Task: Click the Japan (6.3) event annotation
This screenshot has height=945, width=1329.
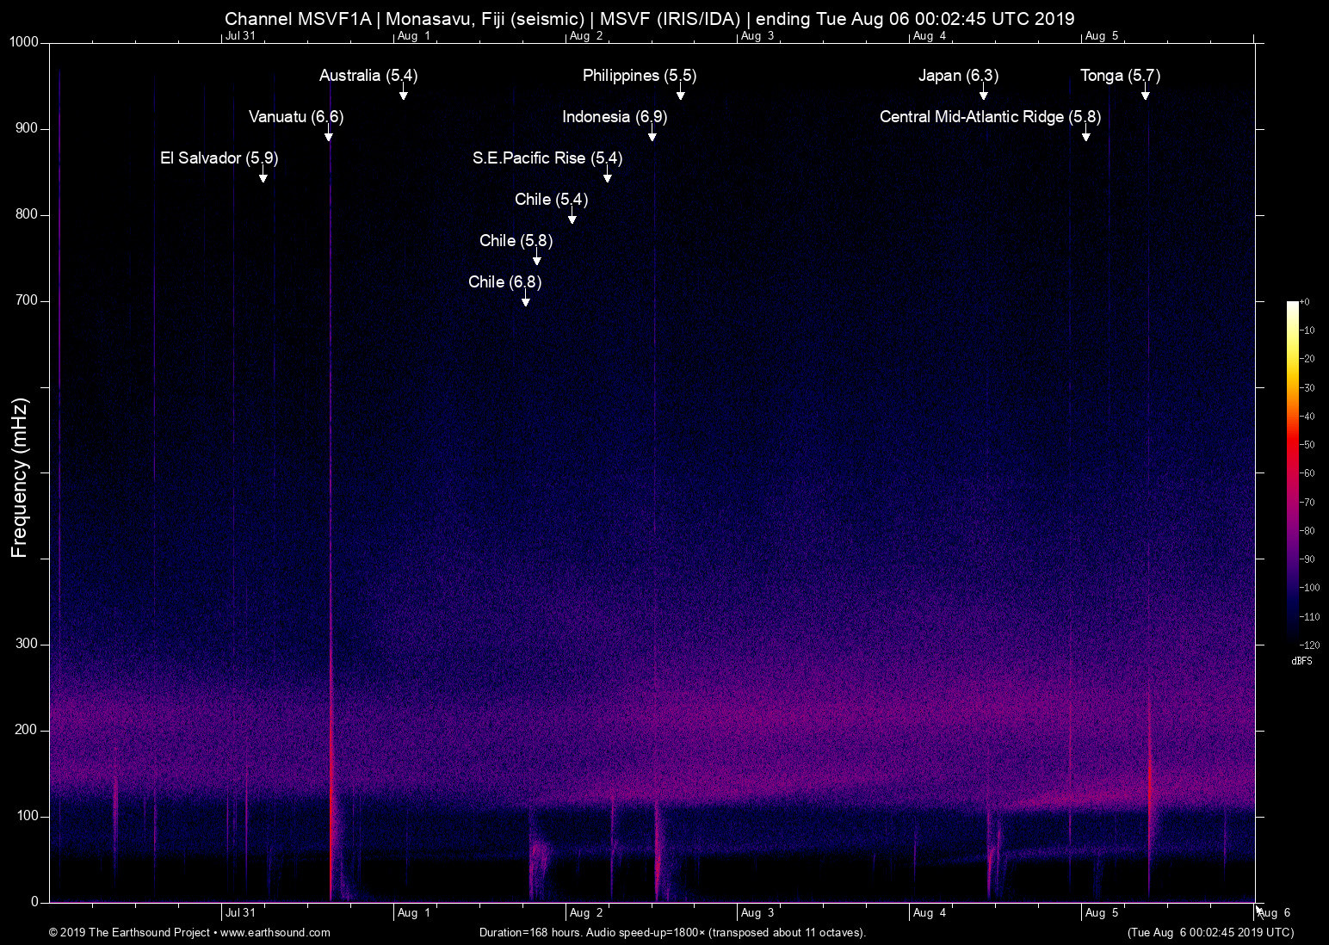Action: [x=958, y=76]
